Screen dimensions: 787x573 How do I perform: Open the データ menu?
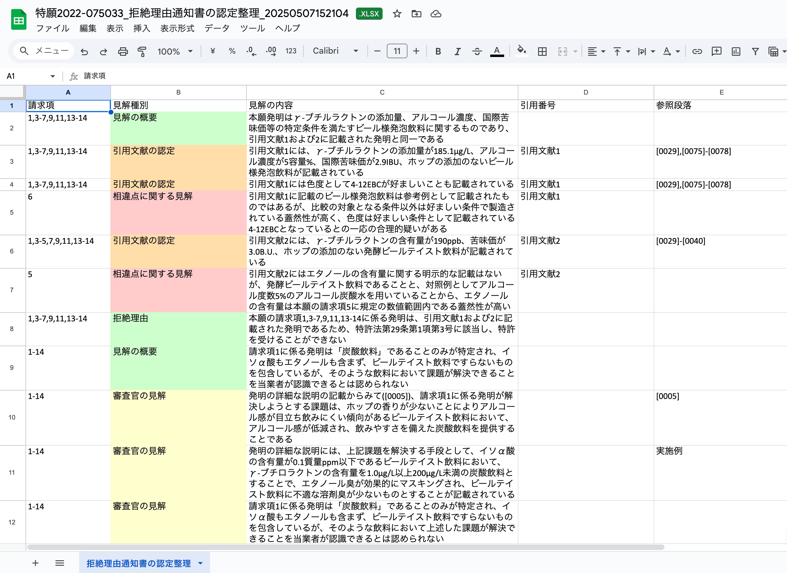click(x=217, y=28)
